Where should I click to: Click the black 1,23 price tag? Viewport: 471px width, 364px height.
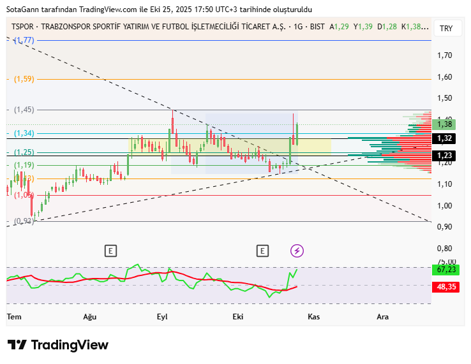click(x=444, y=156)
